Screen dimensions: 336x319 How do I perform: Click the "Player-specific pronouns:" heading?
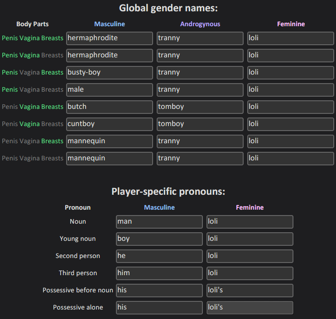(168, 192)
